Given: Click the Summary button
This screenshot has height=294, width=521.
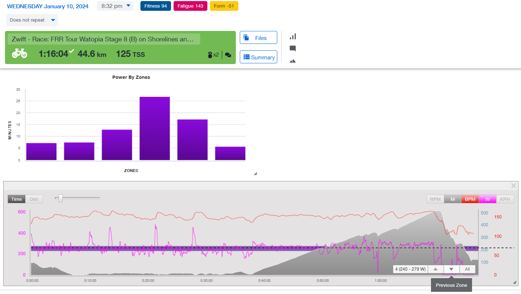Looking at the screenshot, I should click(x=258, y=57).
